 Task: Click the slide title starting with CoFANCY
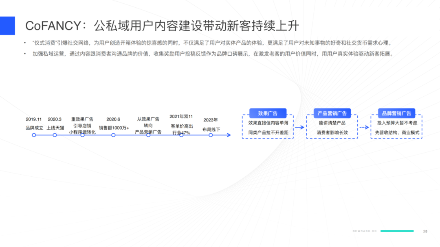coord(162,26)
